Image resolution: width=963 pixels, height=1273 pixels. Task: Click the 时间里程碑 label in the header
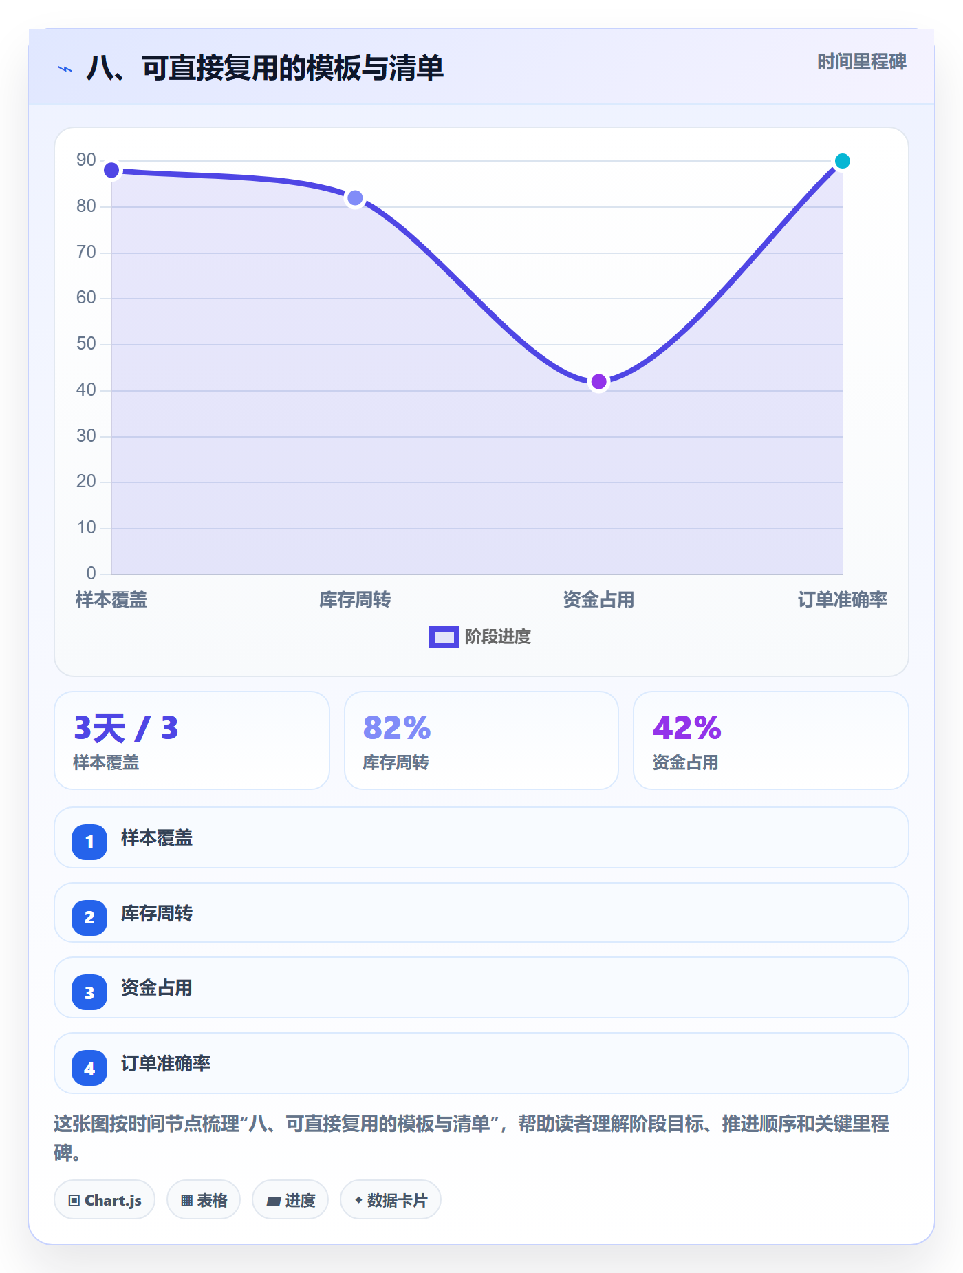862,62
